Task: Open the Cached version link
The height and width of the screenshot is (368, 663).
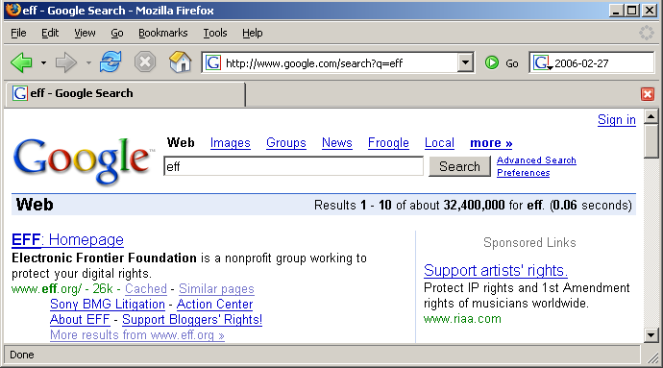Action: (x=146, y=289)
